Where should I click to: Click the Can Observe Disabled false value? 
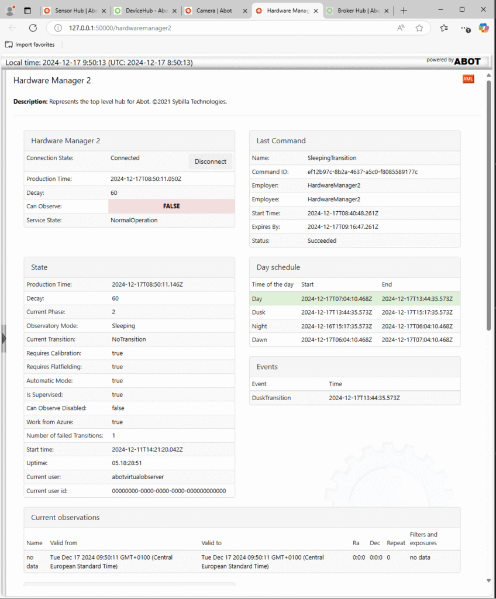click(118, 408)
